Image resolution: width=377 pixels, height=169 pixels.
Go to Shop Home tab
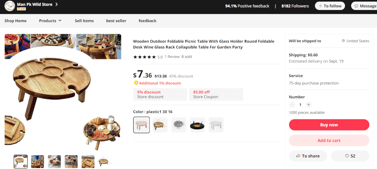15,21
